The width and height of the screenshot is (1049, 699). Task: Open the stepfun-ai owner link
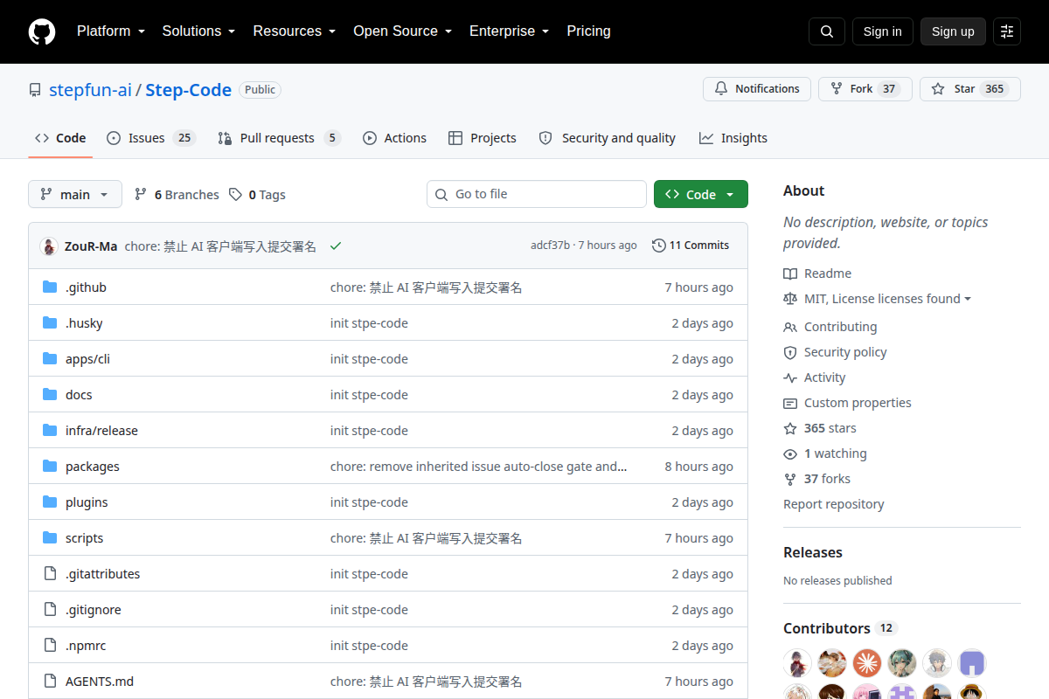(x=90, y=90)
